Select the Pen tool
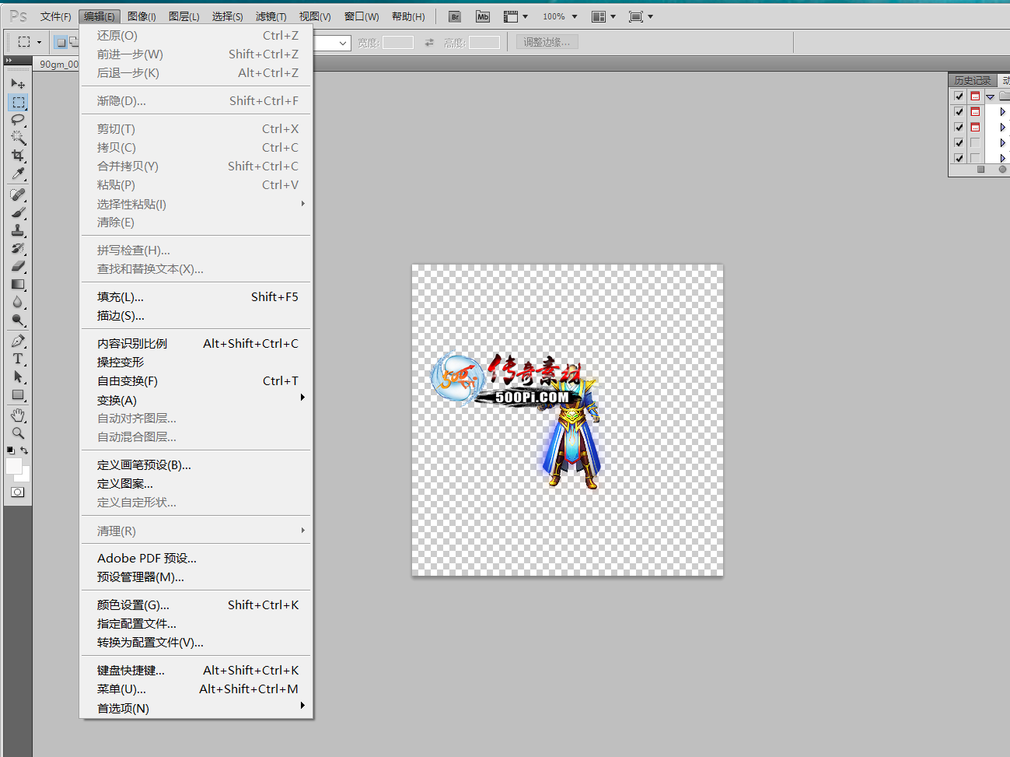This screenshot has width=1010, height=757. [18, 341]
